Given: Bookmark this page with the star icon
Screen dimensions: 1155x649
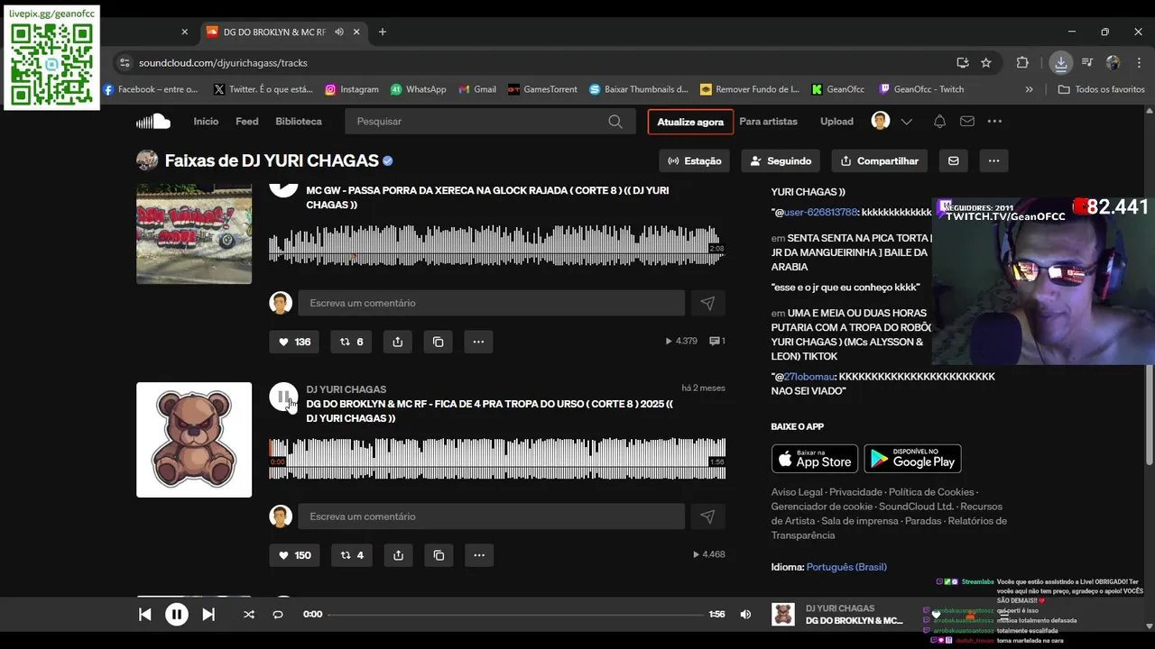Looking at the screenshot, I should tap(986, 63).
